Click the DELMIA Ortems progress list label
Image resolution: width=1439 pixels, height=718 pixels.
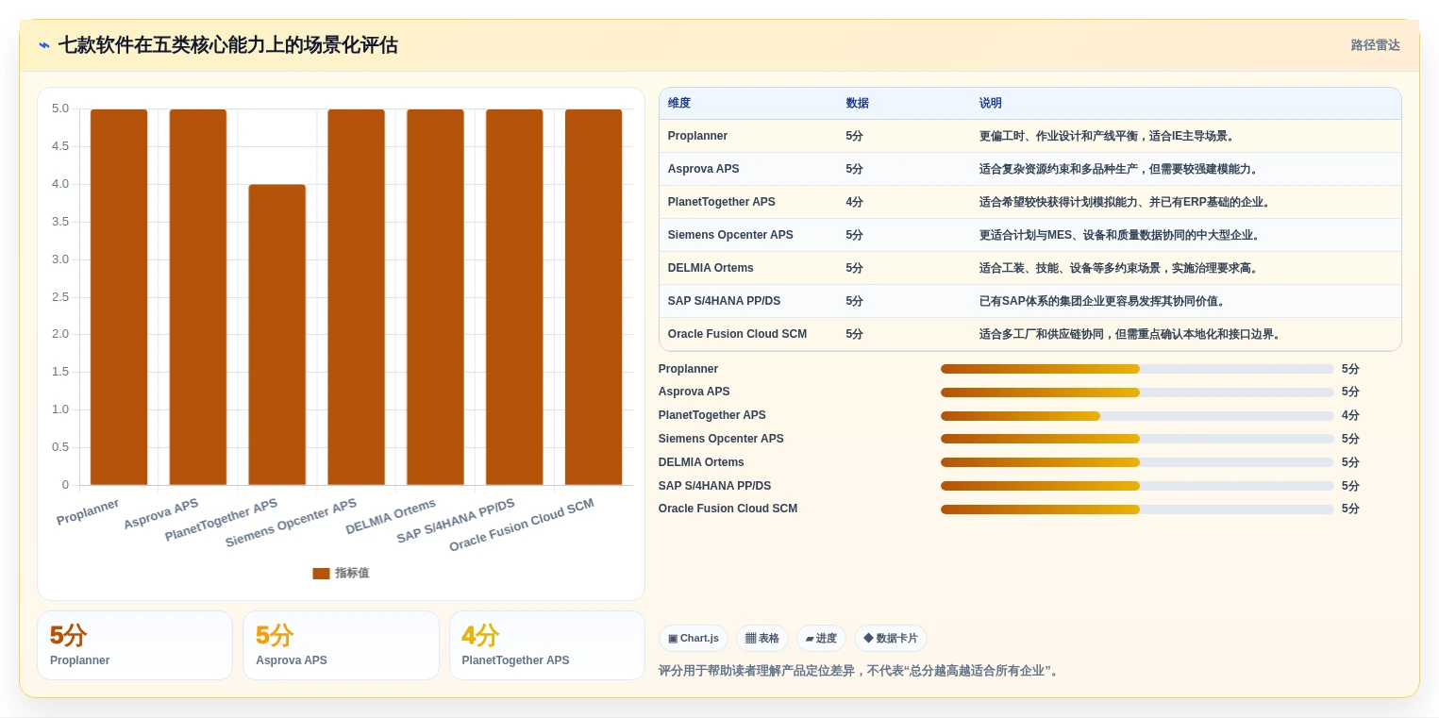(701, 462)
